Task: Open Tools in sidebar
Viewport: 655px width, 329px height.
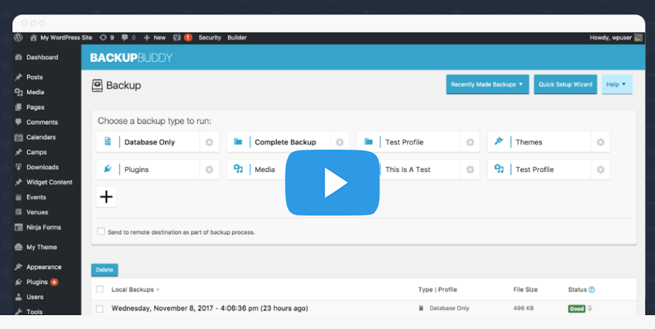Action: (x=34, y=312)
